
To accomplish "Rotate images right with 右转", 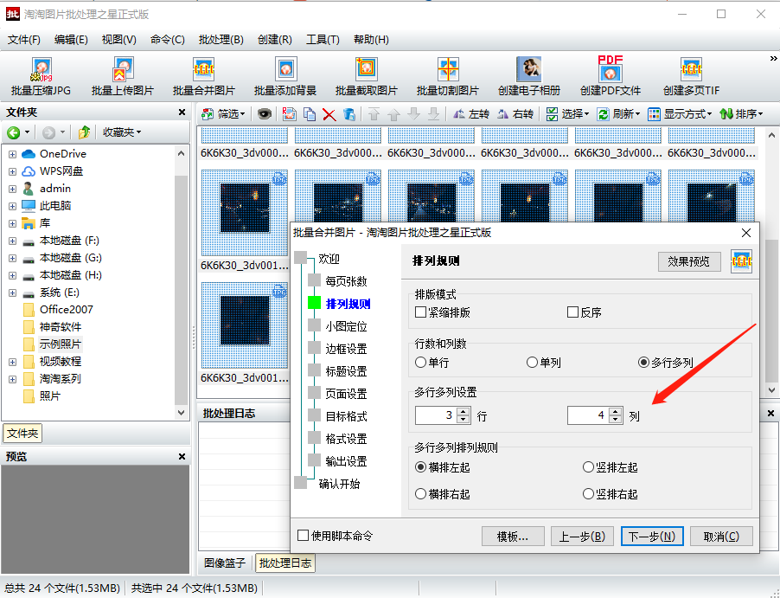I will pos(515,114).
